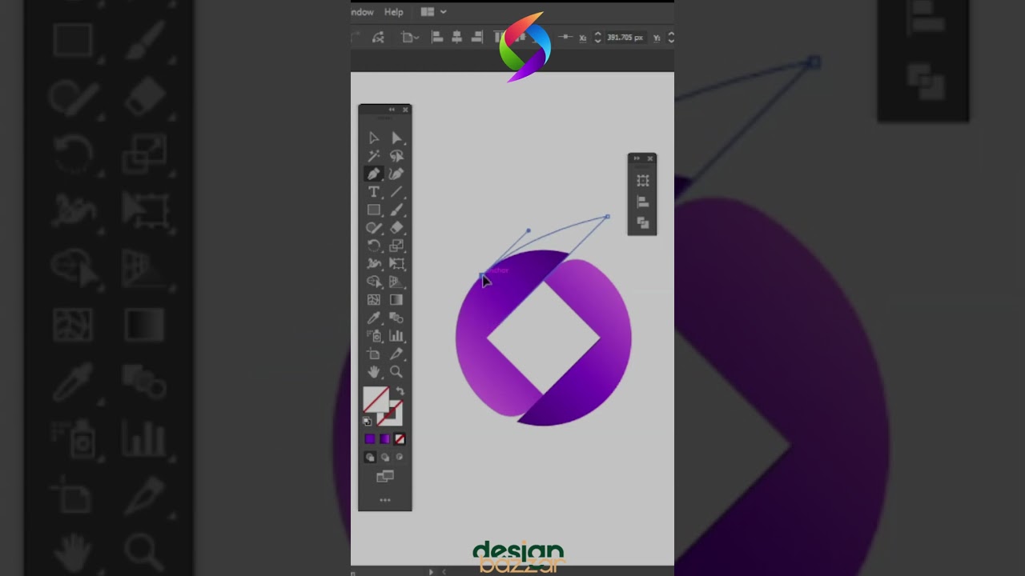Viewport: 1025px width, 576px height.
Task: Select the Line Segment tool
Action: pyautogui.click(x=396, y=192)
